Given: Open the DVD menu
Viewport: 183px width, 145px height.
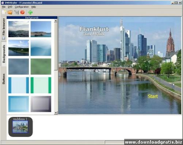Looking at the screenshot, I should (x=10, y=7).
